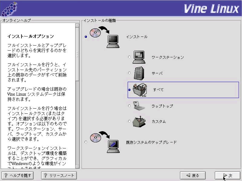The height and width of the screenshot is (181, 242).
Task: Select the カスタム radio button
Action: 129,121
